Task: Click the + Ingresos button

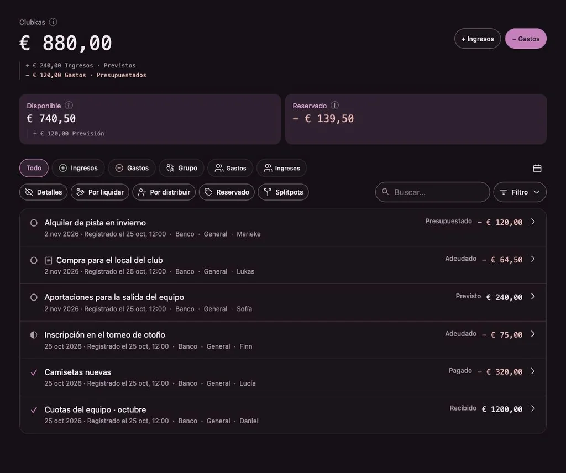Action: (x=477, y=39)
